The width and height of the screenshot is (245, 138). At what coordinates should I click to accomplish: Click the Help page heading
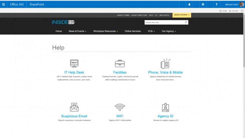pyautogui.click(x=58, y=48)
